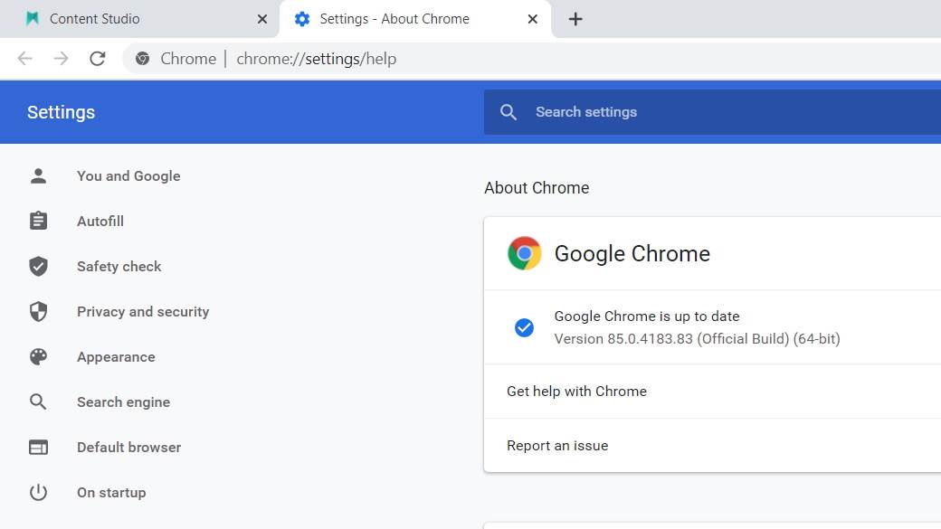Select the Appearance palette icon
The image size is (941, 529).
(x=38, y=356)
